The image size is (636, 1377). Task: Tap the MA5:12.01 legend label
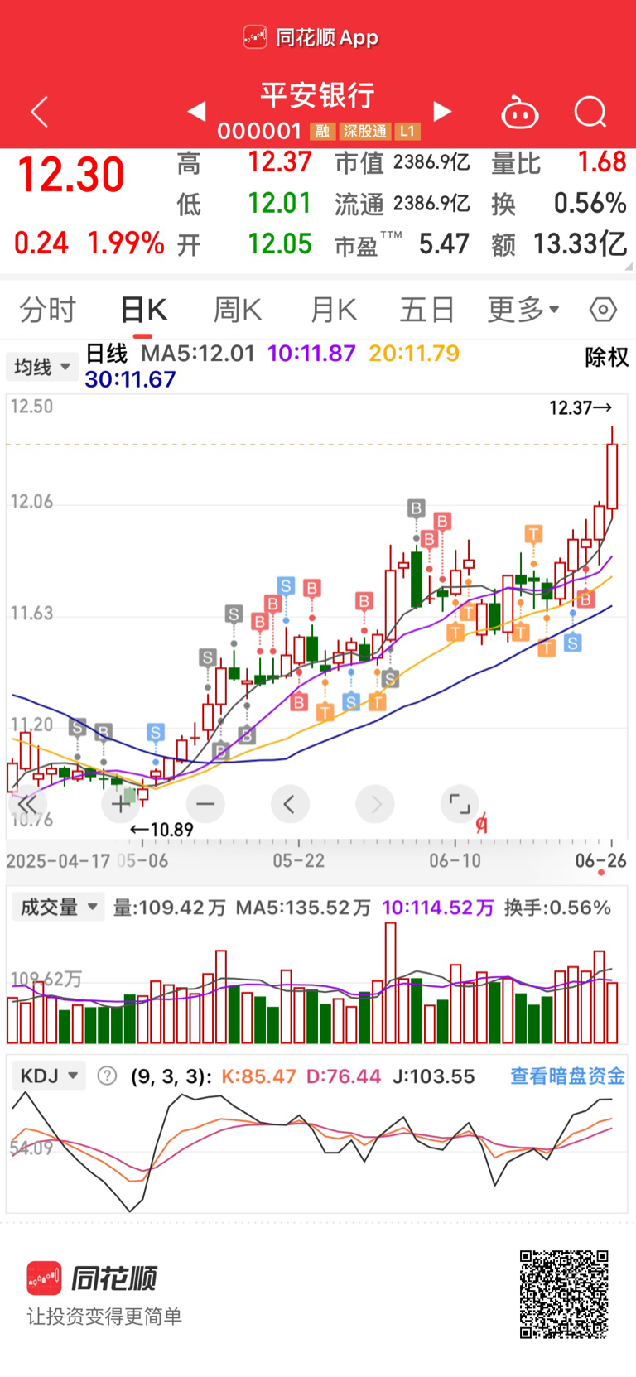pos(198,354)
